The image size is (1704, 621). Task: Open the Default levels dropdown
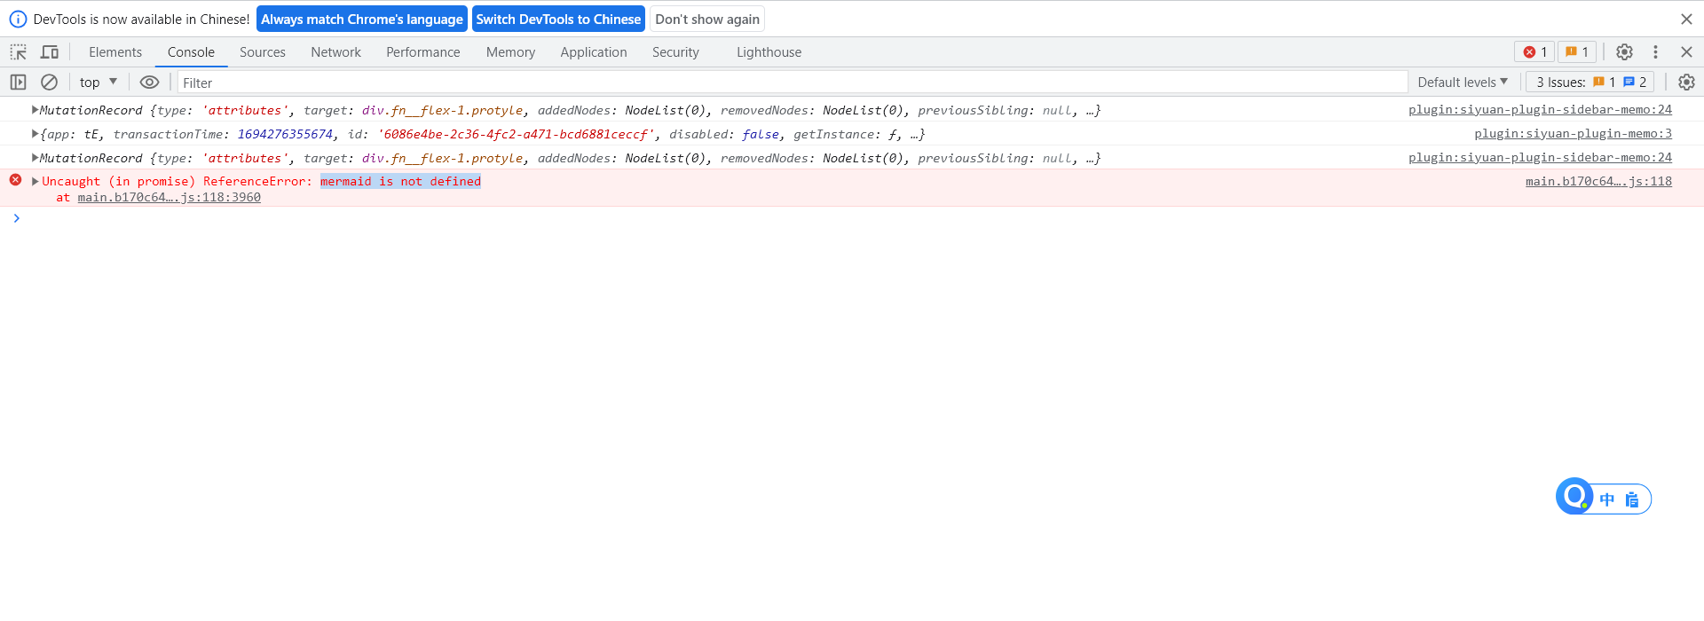click(1462, 83)
